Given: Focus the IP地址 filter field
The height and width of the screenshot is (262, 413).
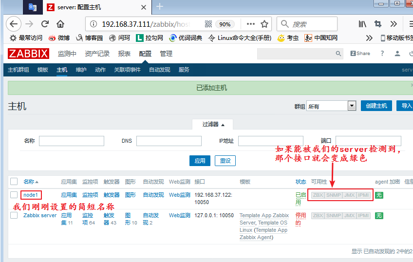Looking at the screenshot, I should tap(270, 141).
